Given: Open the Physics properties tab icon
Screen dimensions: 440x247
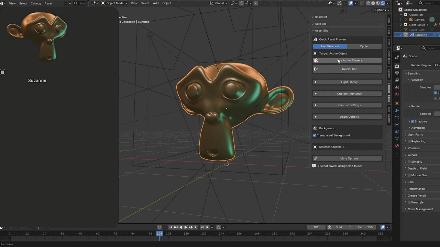Looking at the screenshot, I should (x=397, y=125).
